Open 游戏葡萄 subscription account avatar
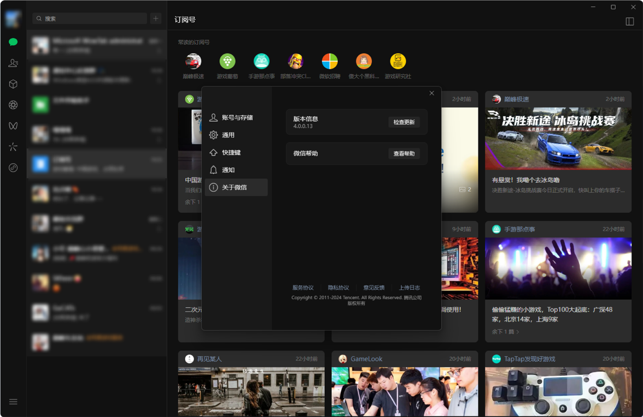Image resolution: width=643 pixels, height=417 pixels. click(x=227, y=61)
